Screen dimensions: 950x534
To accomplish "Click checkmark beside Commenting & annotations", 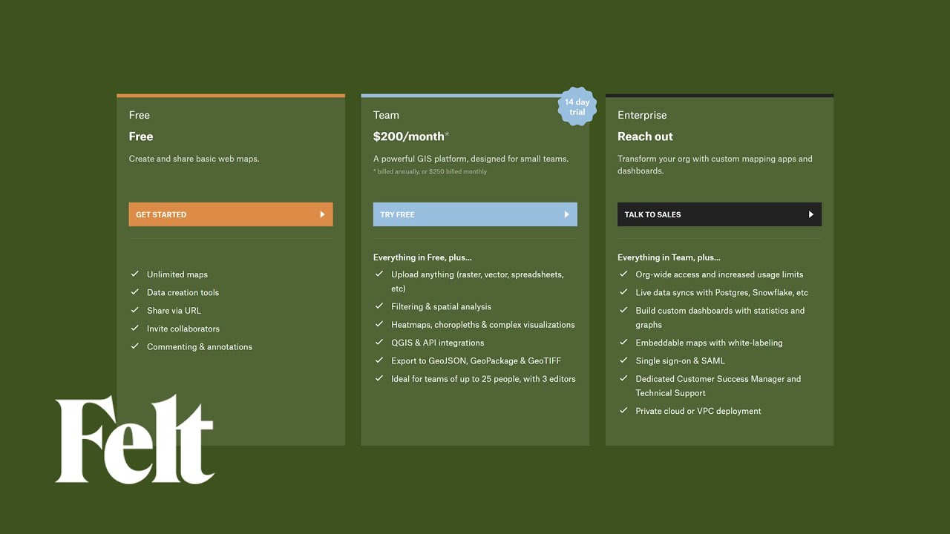I will click(134, 346).
